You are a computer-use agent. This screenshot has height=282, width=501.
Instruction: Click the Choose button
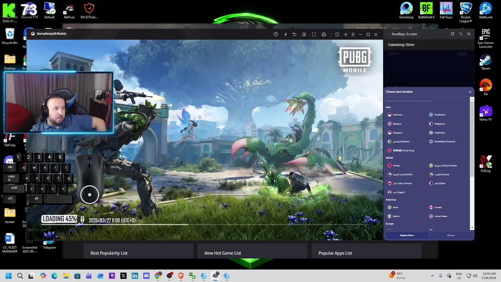451,235
